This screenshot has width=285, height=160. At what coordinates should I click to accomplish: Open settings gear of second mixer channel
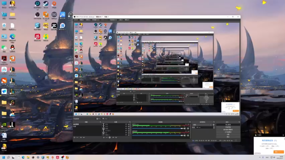(188, 135)
